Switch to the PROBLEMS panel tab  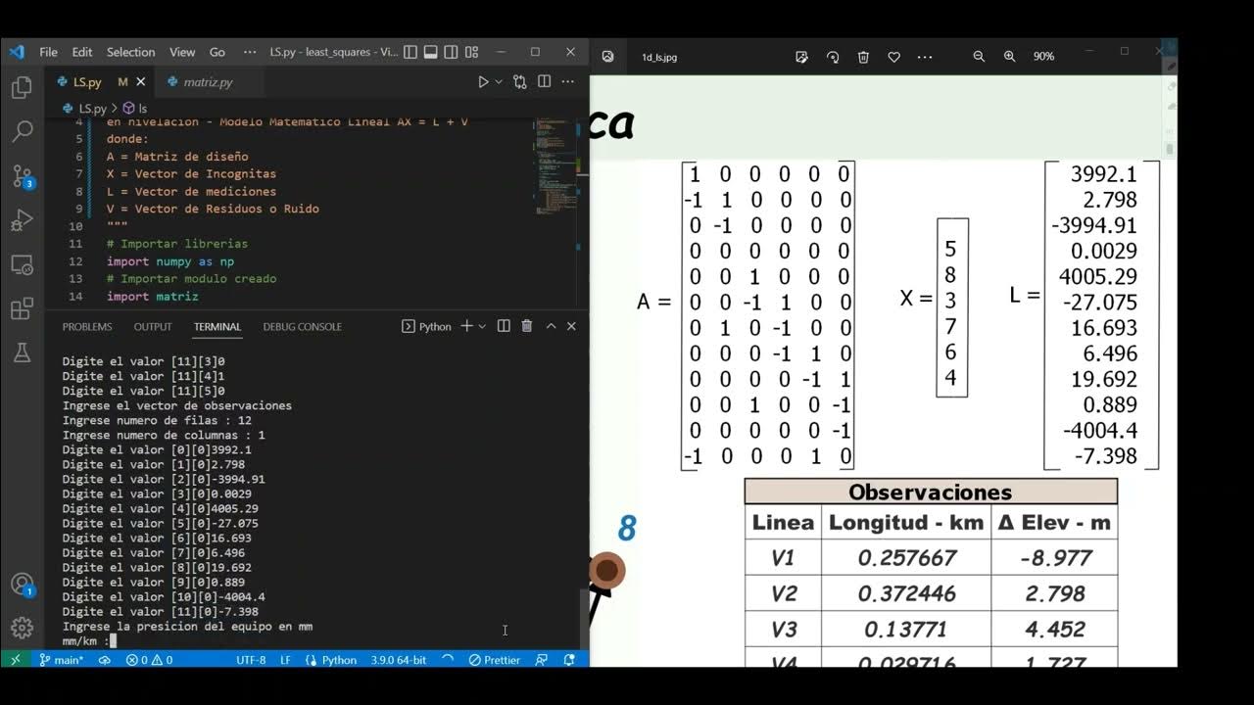click(x=87, y=326)
